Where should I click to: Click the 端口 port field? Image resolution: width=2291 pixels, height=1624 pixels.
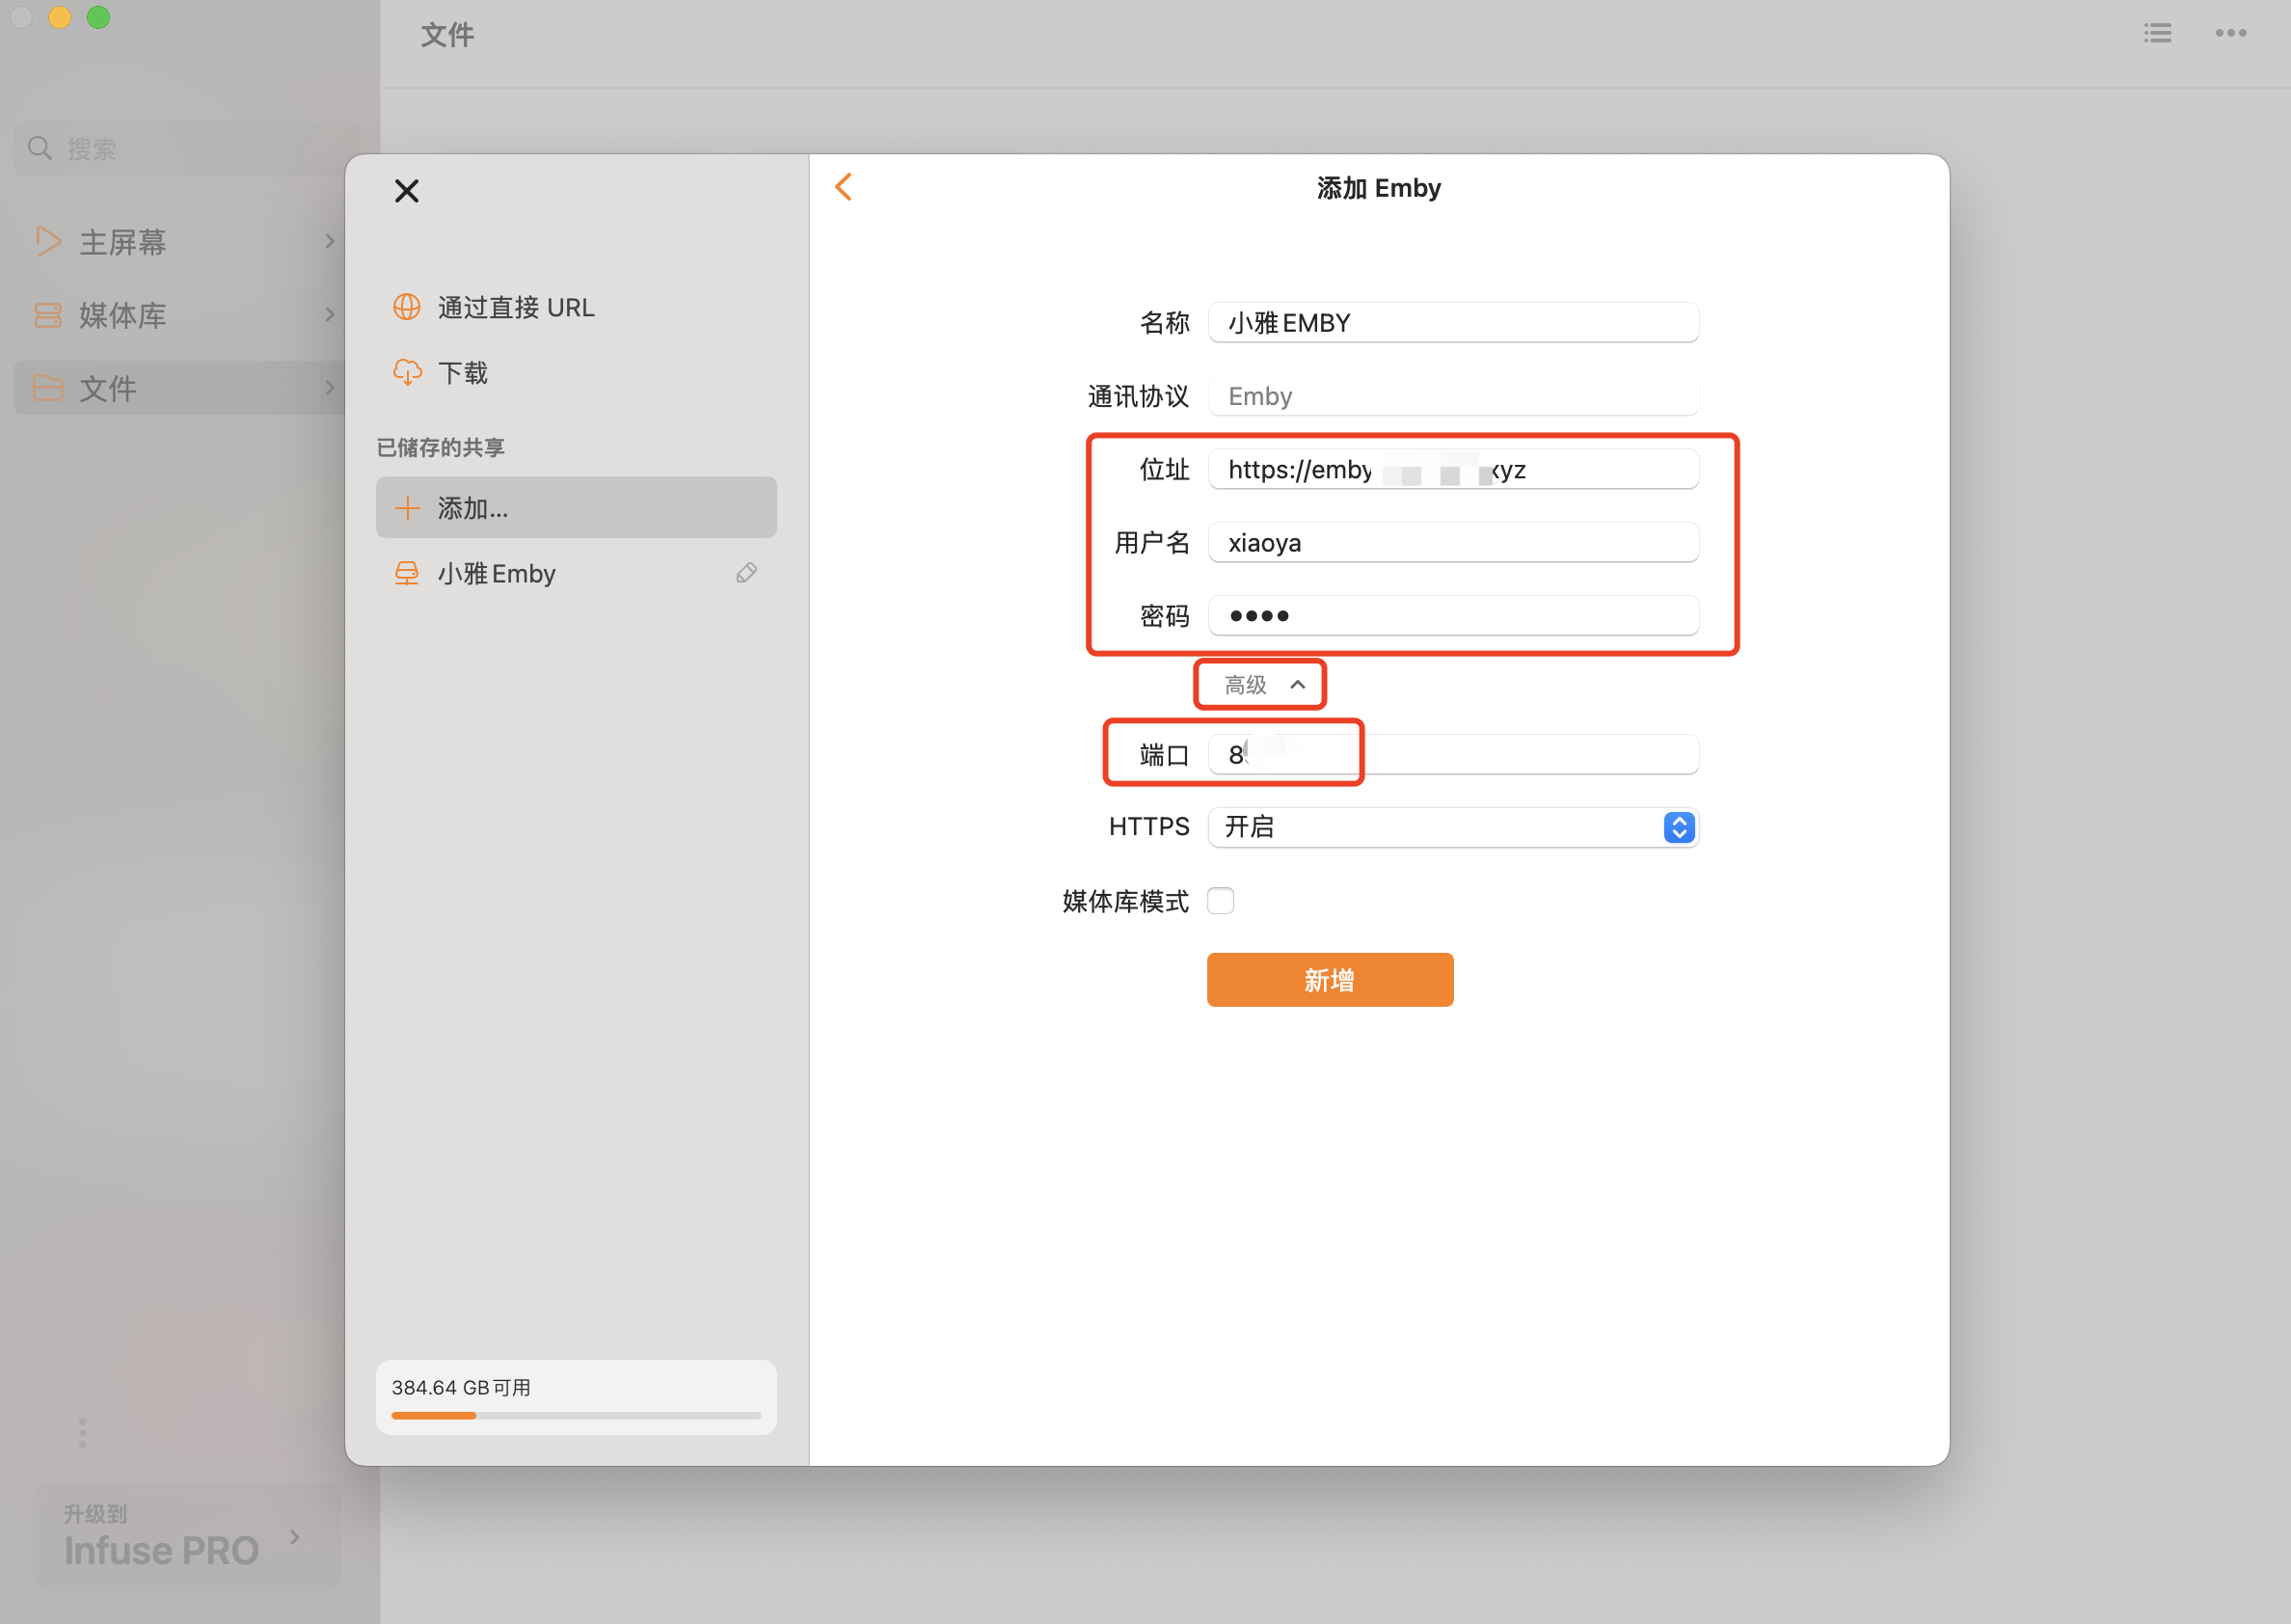point(1453,754)
